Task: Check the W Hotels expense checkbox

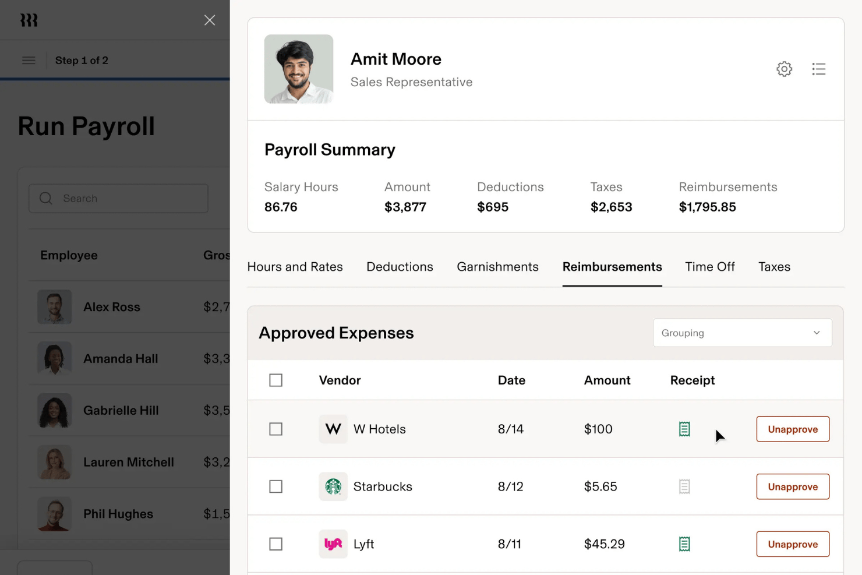Action: (x=276, y=429)
